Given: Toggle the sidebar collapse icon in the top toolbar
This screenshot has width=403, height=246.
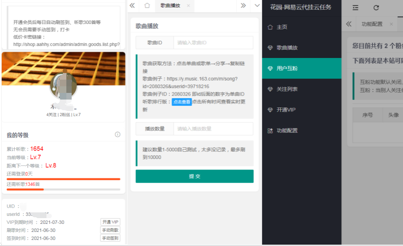Looking at the screenshot, I should pos(355,8).
